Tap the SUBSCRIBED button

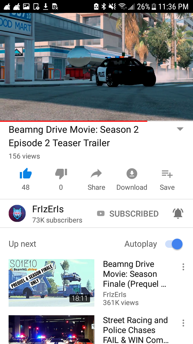click(x=134, y=214)
